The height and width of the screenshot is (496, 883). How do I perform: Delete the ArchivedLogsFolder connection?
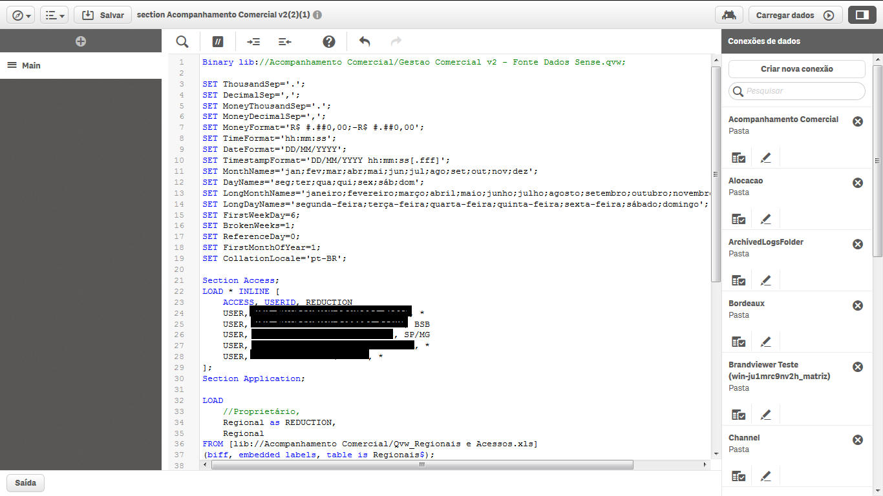(x=858, y=244)
